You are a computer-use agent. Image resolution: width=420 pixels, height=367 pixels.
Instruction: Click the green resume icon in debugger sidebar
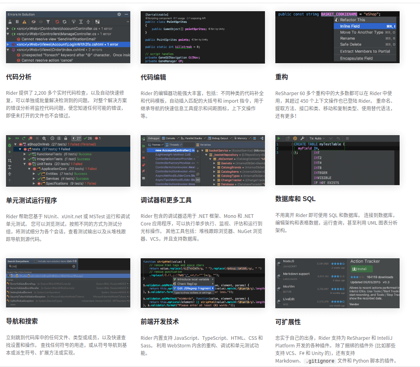[143, 146]
